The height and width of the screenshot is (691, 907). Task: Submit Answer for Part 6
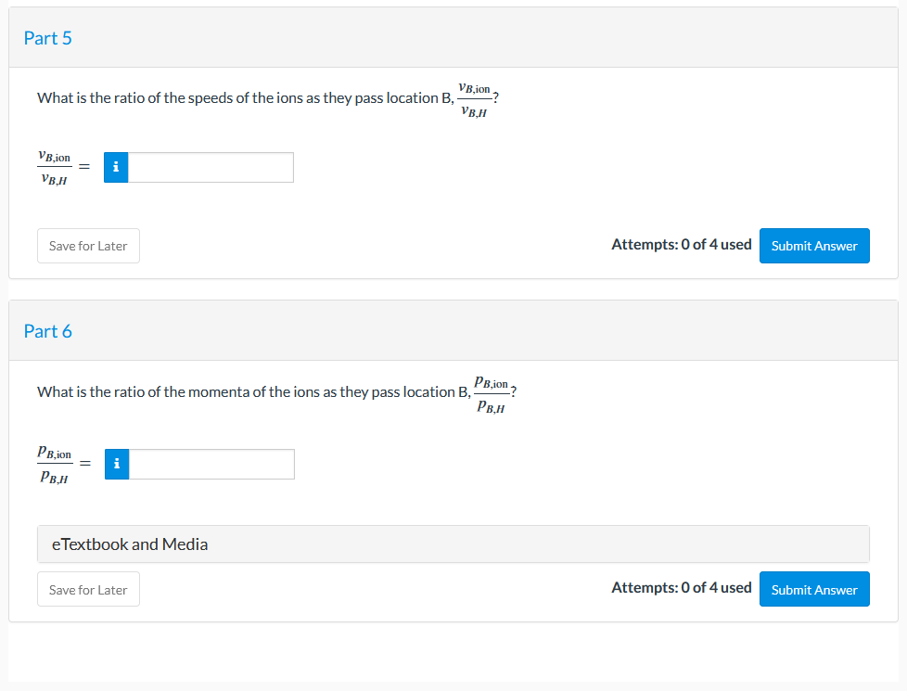click(x=814, y=588)
